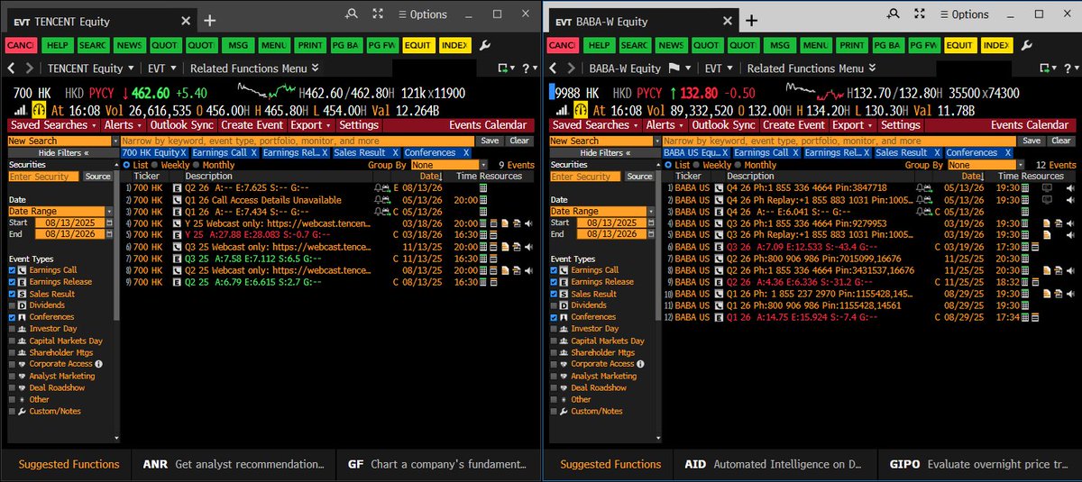Remove the Earnings Call filter chip in TENCENT window
This screenshot has width=1082, height=482.
[254, 153]
